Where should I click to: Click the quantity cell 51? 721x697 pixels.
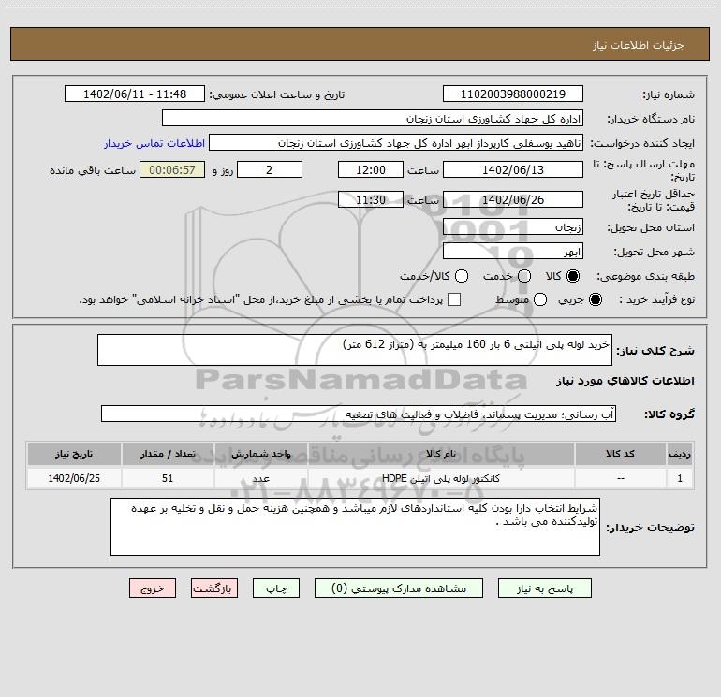tap(168, 478)
